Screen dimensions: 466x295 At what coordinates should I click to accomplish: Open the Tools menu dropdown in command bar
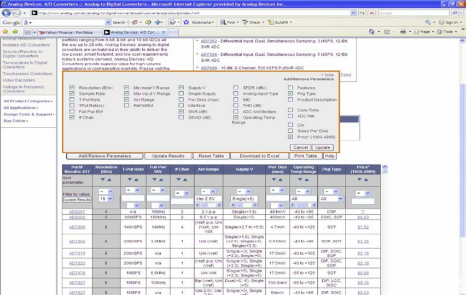pyautogui.click(x=448, y=32)
